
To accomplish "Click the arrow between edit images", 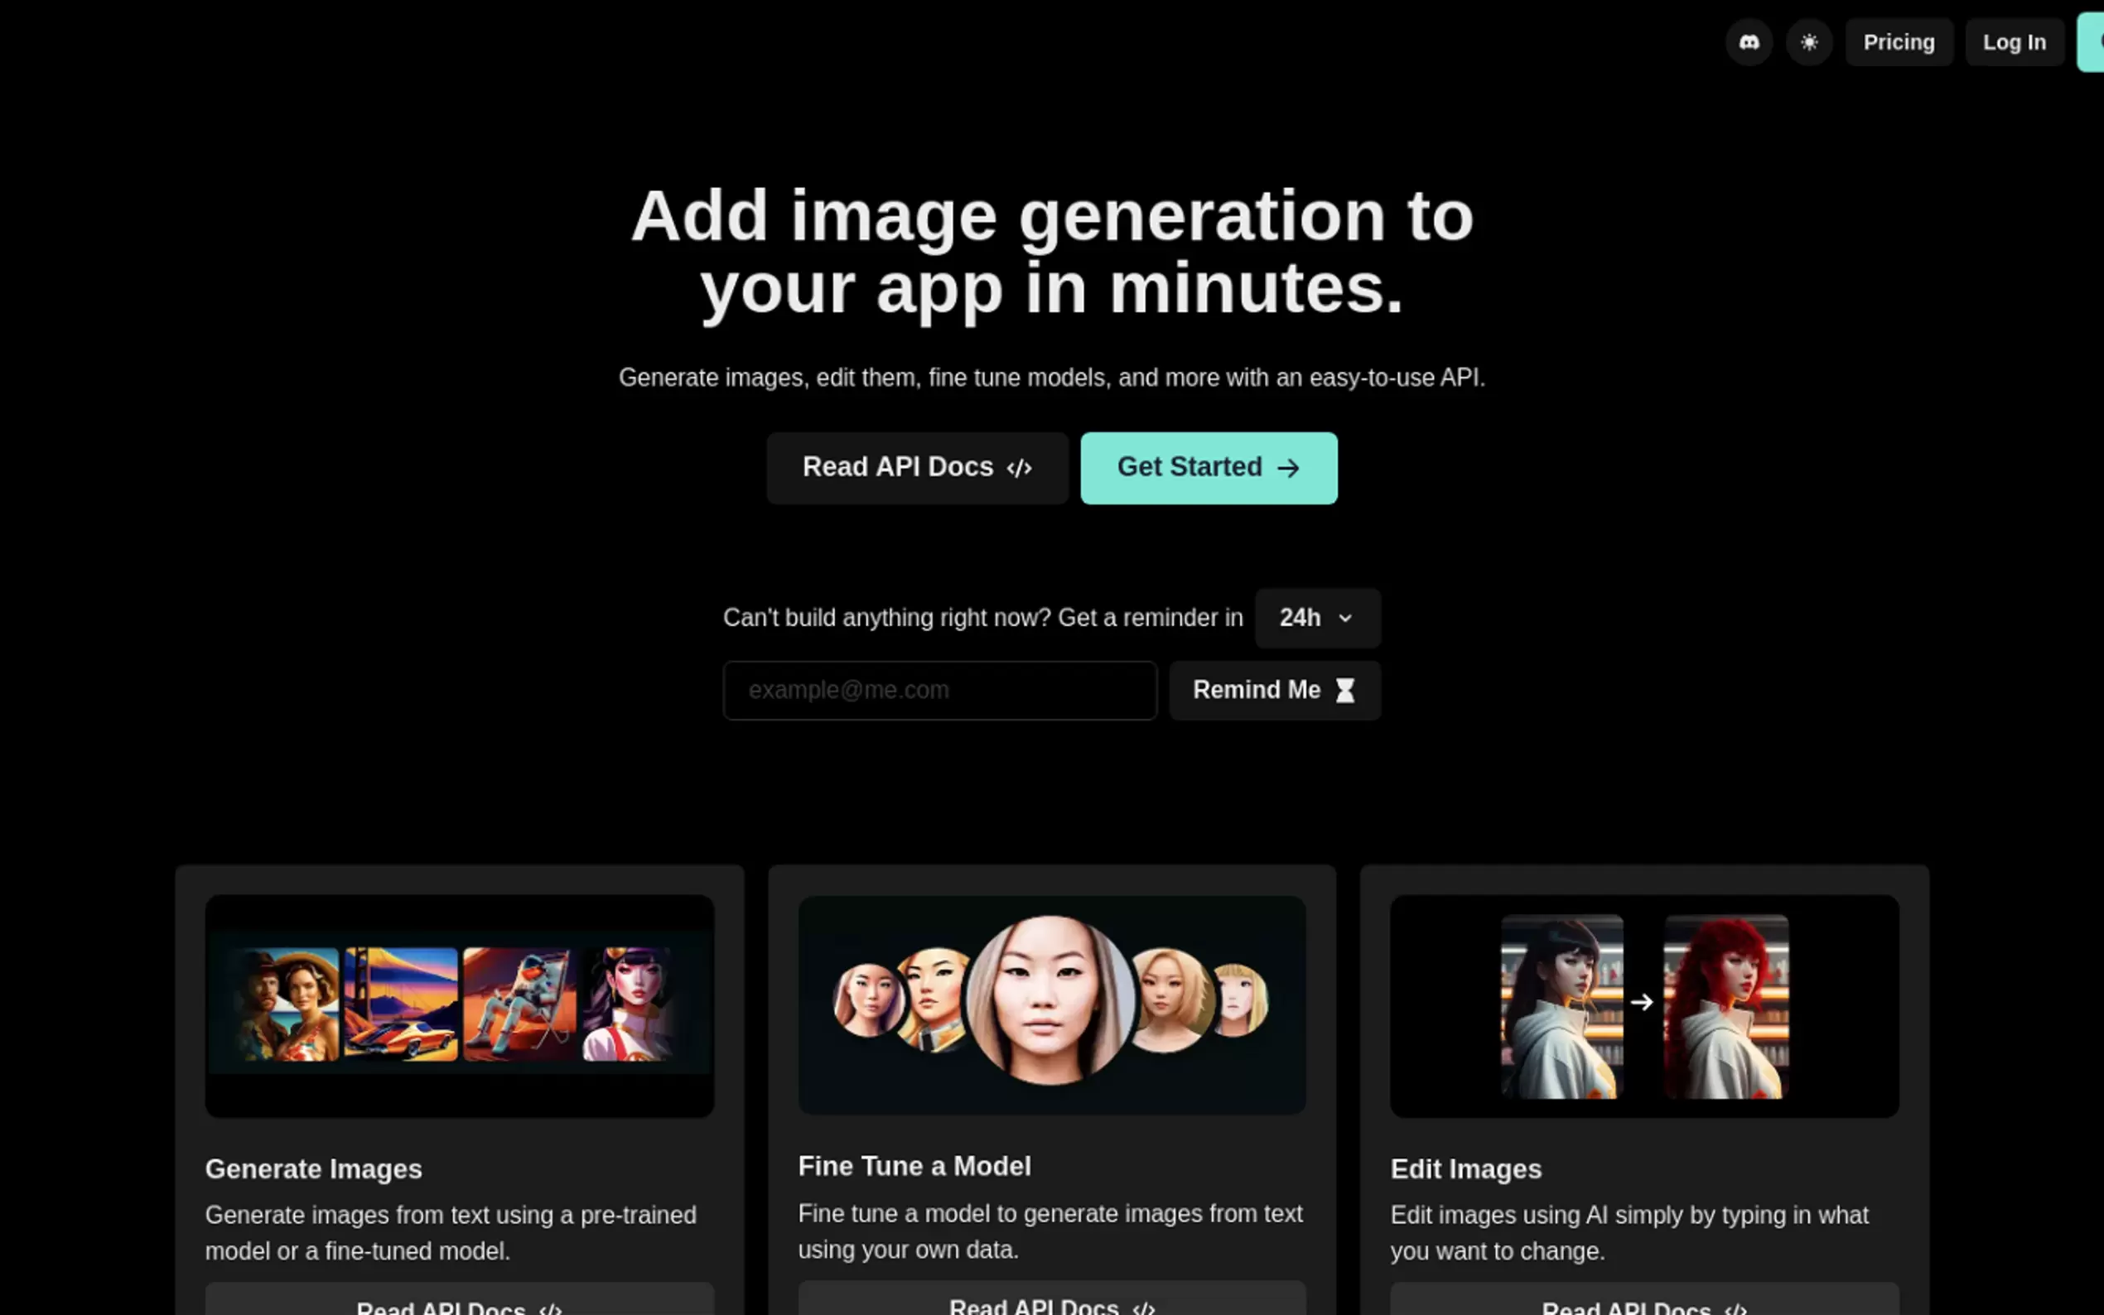I will (x=1641, y=1002).
